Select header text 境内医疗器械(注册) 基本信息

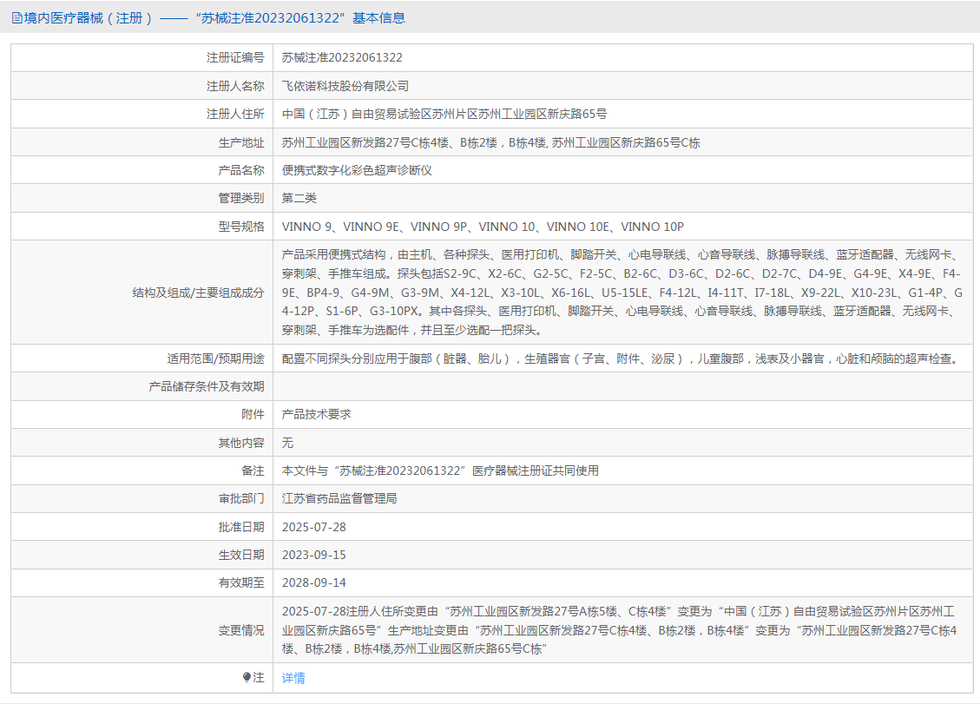pos(214,18)
